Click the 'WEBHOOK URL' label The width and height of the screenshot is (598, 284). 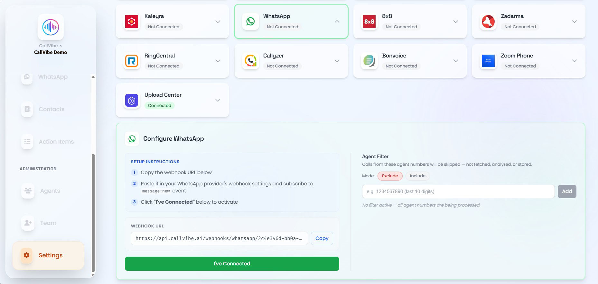click(x=147, y=226)
